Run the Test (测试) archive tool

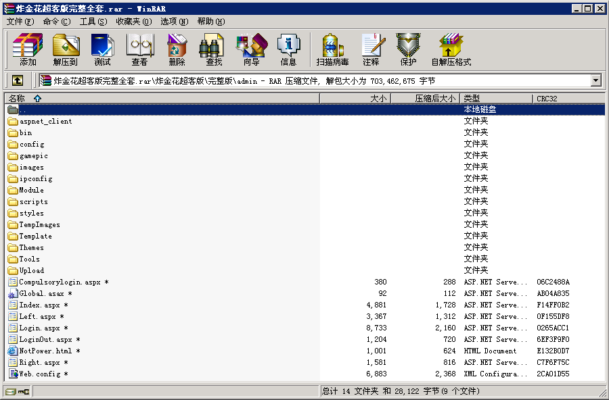pyautogui.click(x=102, y=50)
